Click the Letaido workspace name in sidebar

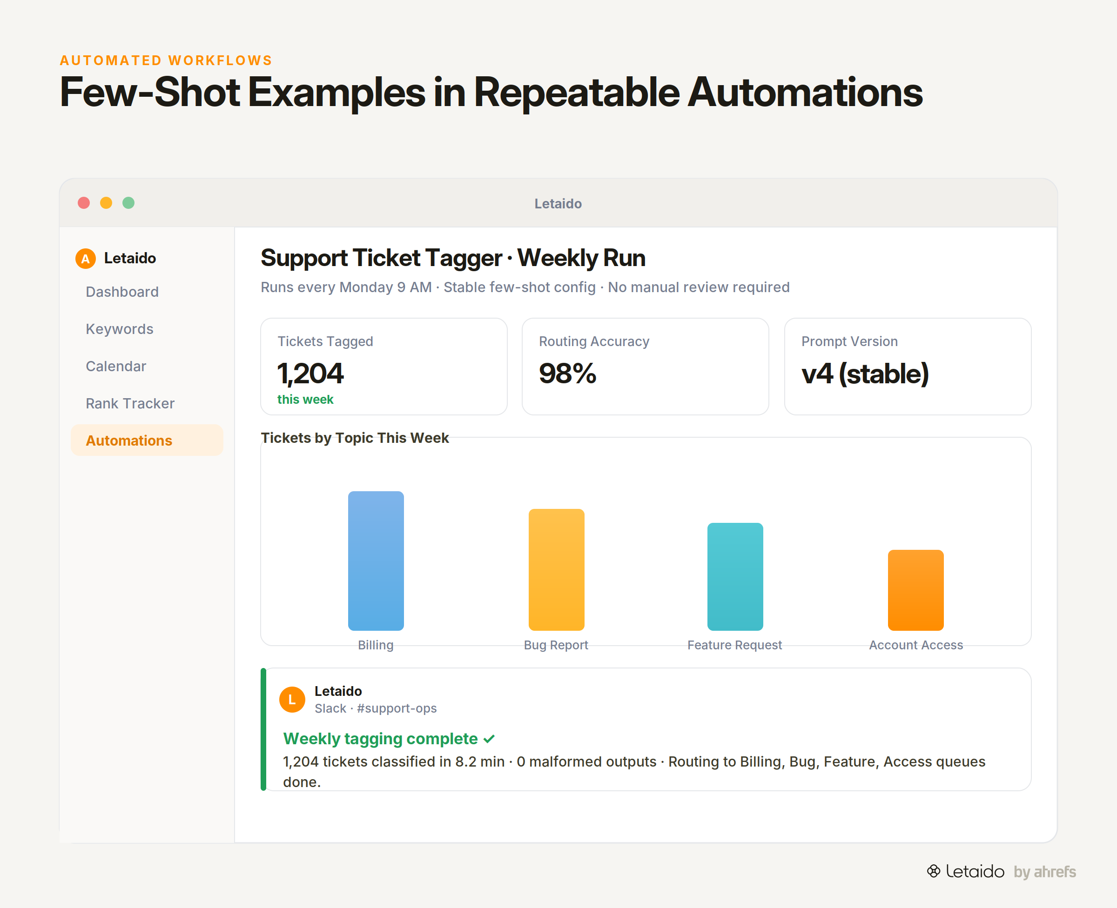point(130,258)
